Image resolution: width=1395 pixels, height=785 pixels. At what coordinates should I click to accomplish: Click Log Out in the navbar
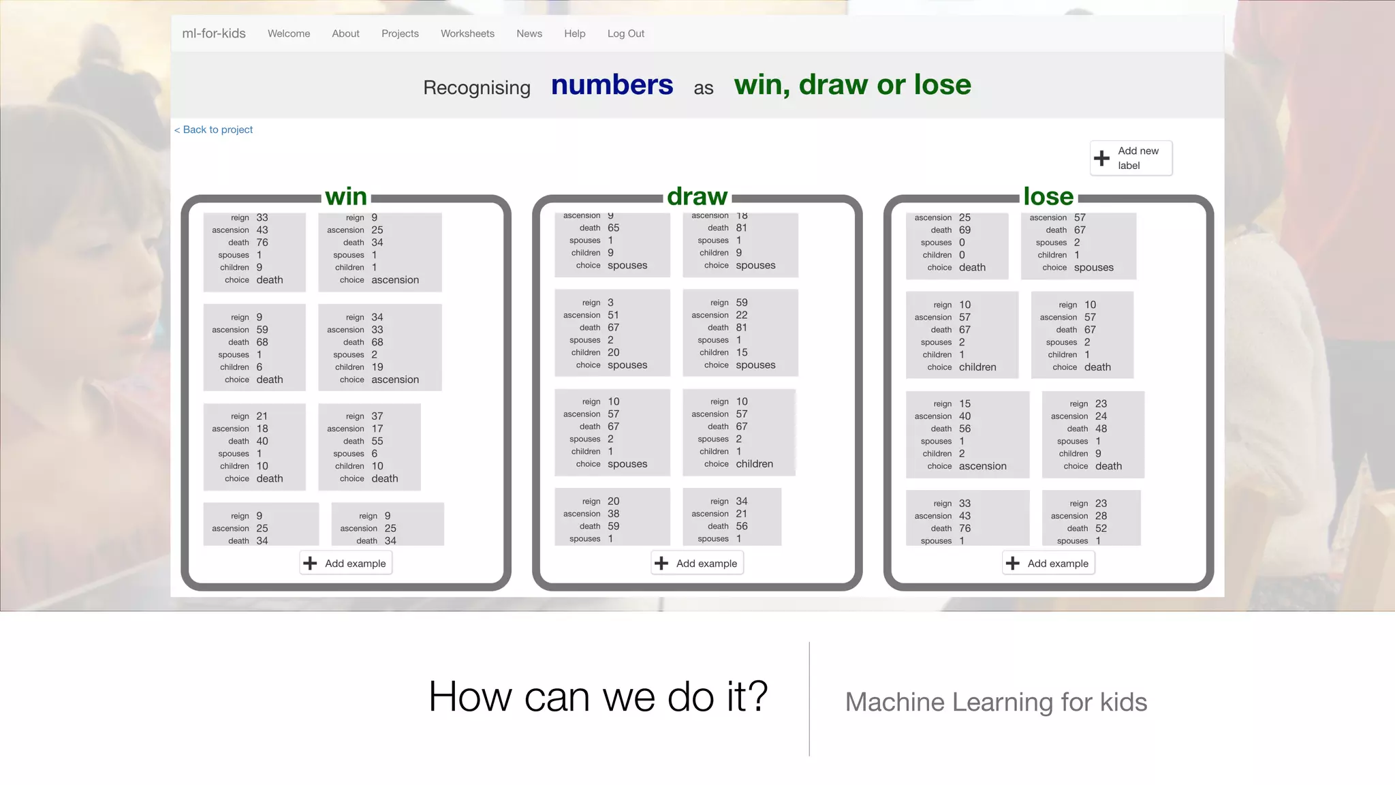625,33
